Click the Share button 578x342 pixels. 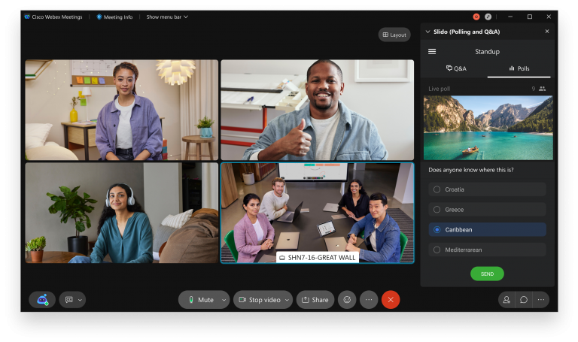coord(315,299)
